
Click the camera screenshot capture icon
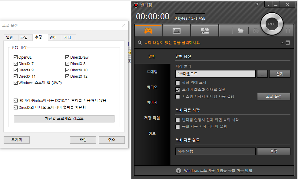pos(256,31)
